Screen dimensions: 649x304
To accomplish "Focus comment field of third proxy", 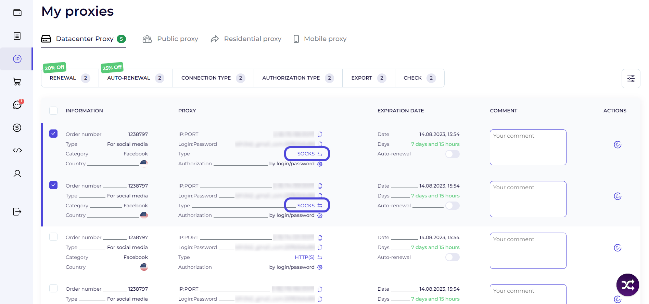I will click(x=528, y=251).
